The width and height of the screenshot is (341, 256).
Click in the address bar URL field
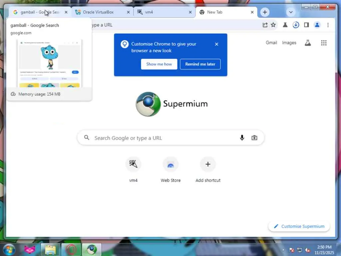tap(174, 25)
